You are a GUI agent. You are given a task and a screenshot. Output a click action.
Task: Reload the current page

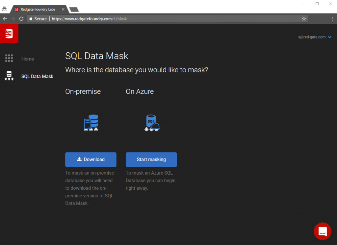[21, 19]
